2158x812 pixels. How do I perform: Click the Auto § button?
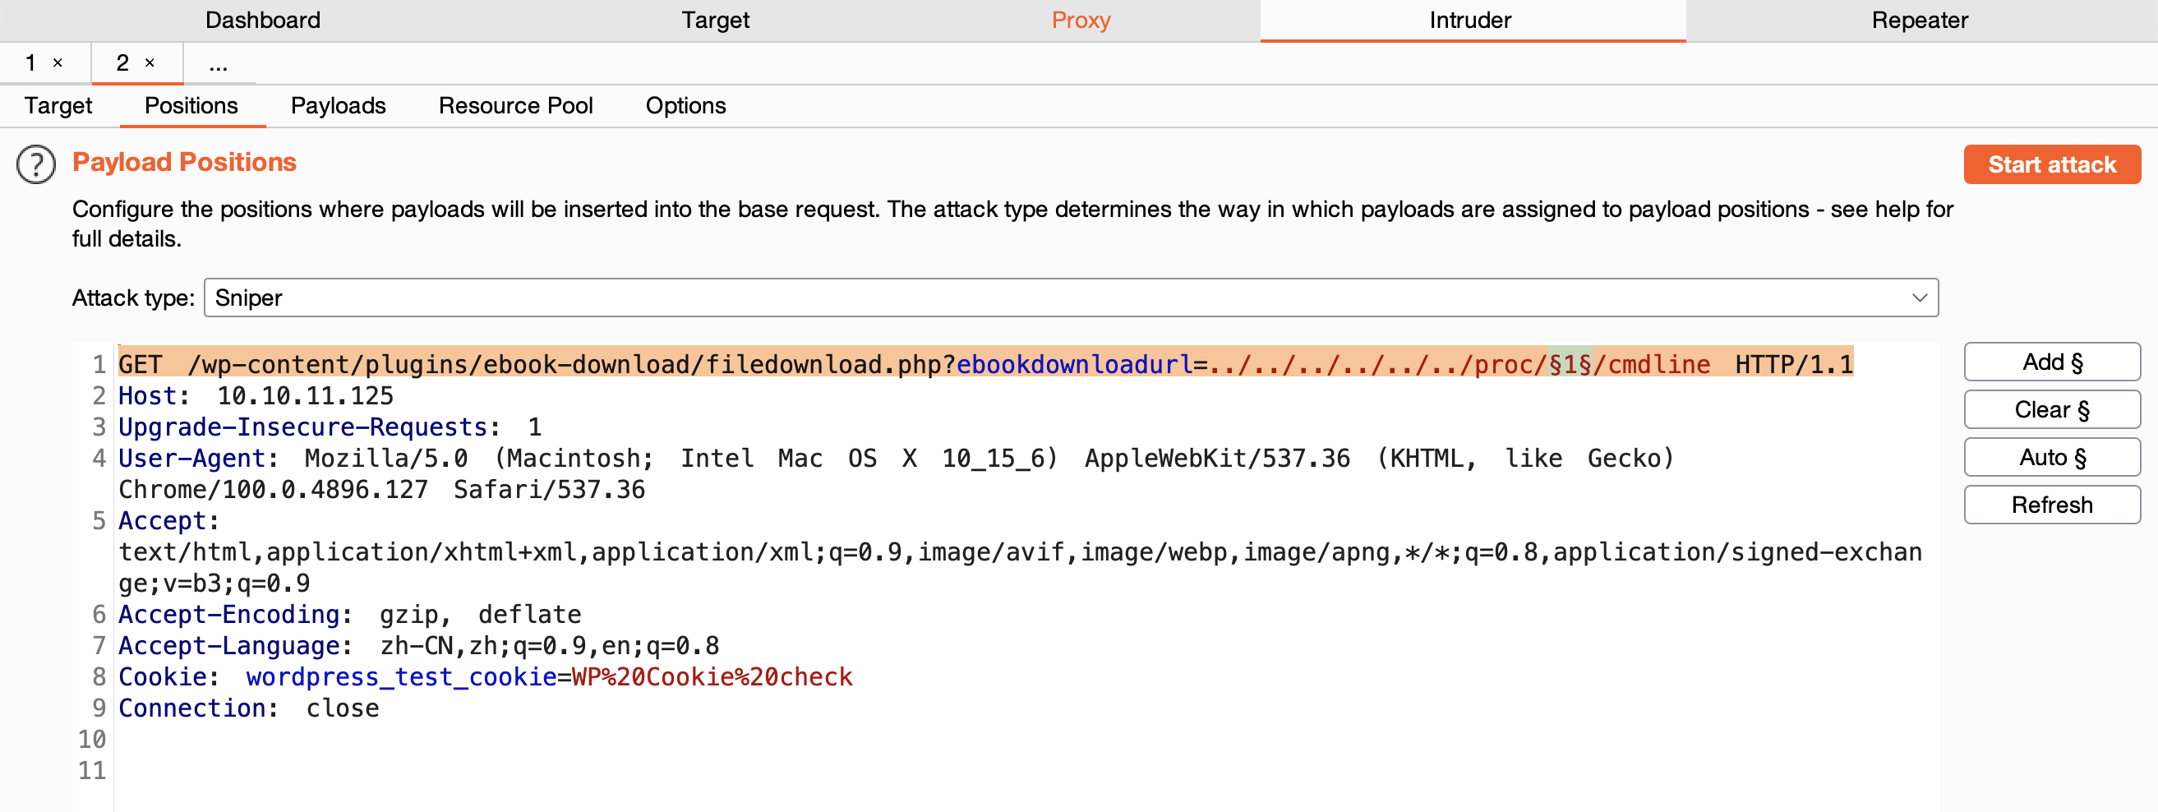(x=2051, y=458)
